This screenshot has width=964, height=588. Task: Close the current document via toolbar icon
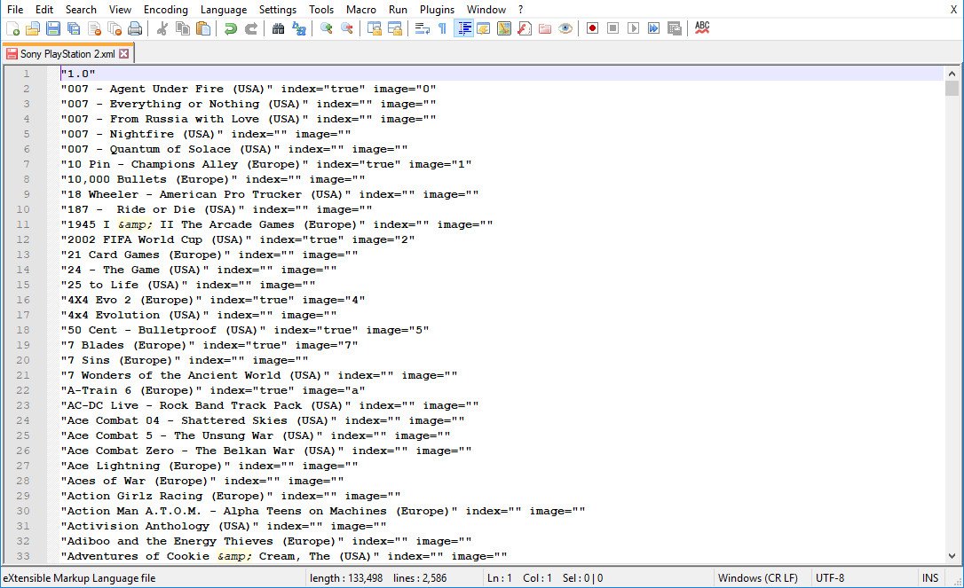[x=94, y=28]
